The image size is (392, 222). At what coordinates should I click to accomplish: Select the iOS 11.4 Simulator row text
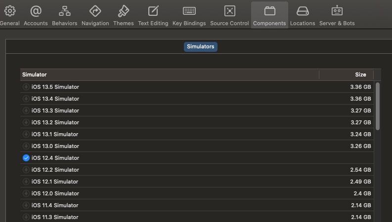pyautogui.click(x=55, y=205)
